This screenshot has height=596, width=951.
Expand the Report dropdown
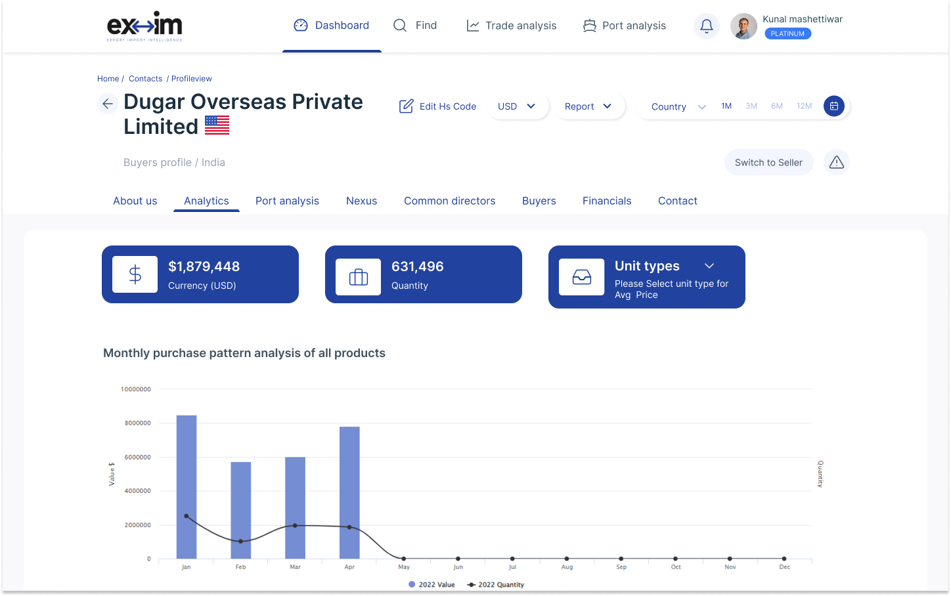click(x=589, y=106)
